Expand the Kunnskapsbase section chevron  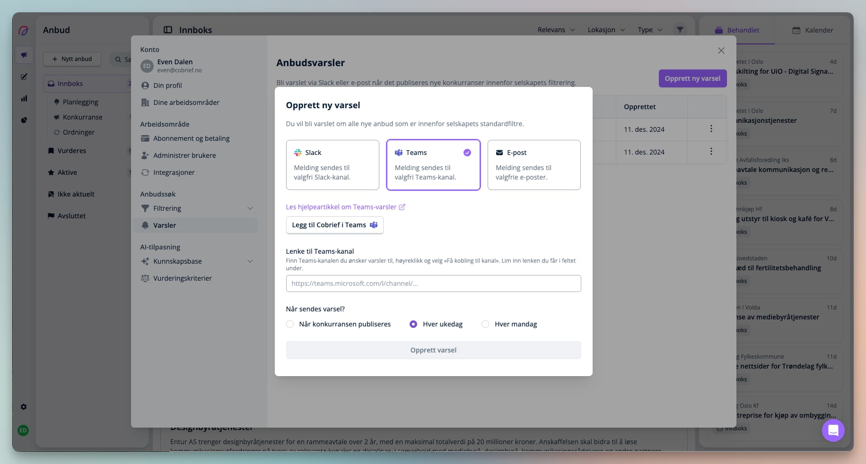(x=250, y=261)
